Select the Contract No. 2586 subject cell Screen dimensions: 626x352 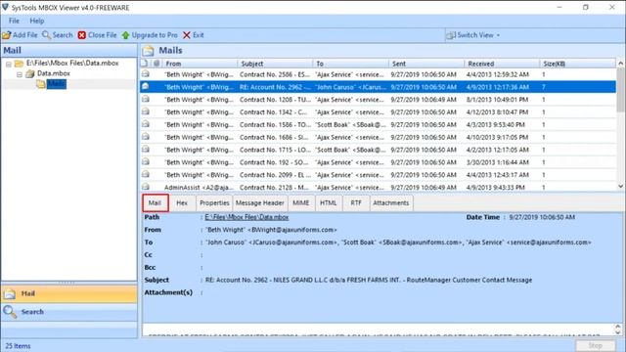[275, 74]
